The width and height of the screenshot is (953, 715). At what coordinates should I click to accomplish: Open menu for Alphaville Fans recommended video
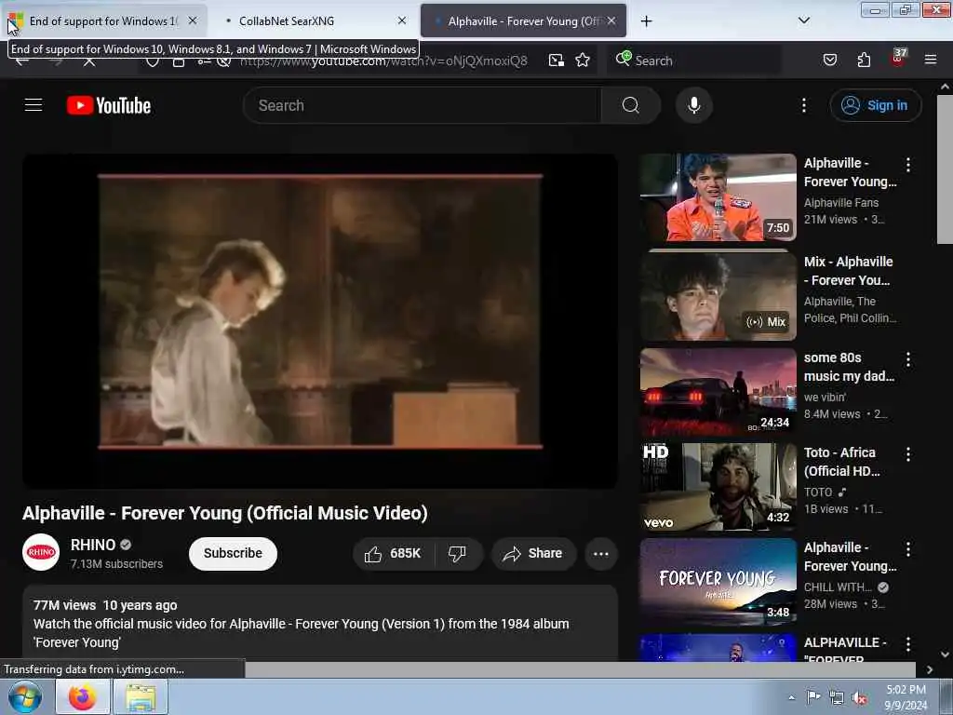[908, 164]
